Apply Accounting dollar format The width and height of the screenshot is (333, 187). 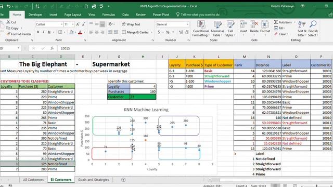pyautogui.click(x=159, y=32)
